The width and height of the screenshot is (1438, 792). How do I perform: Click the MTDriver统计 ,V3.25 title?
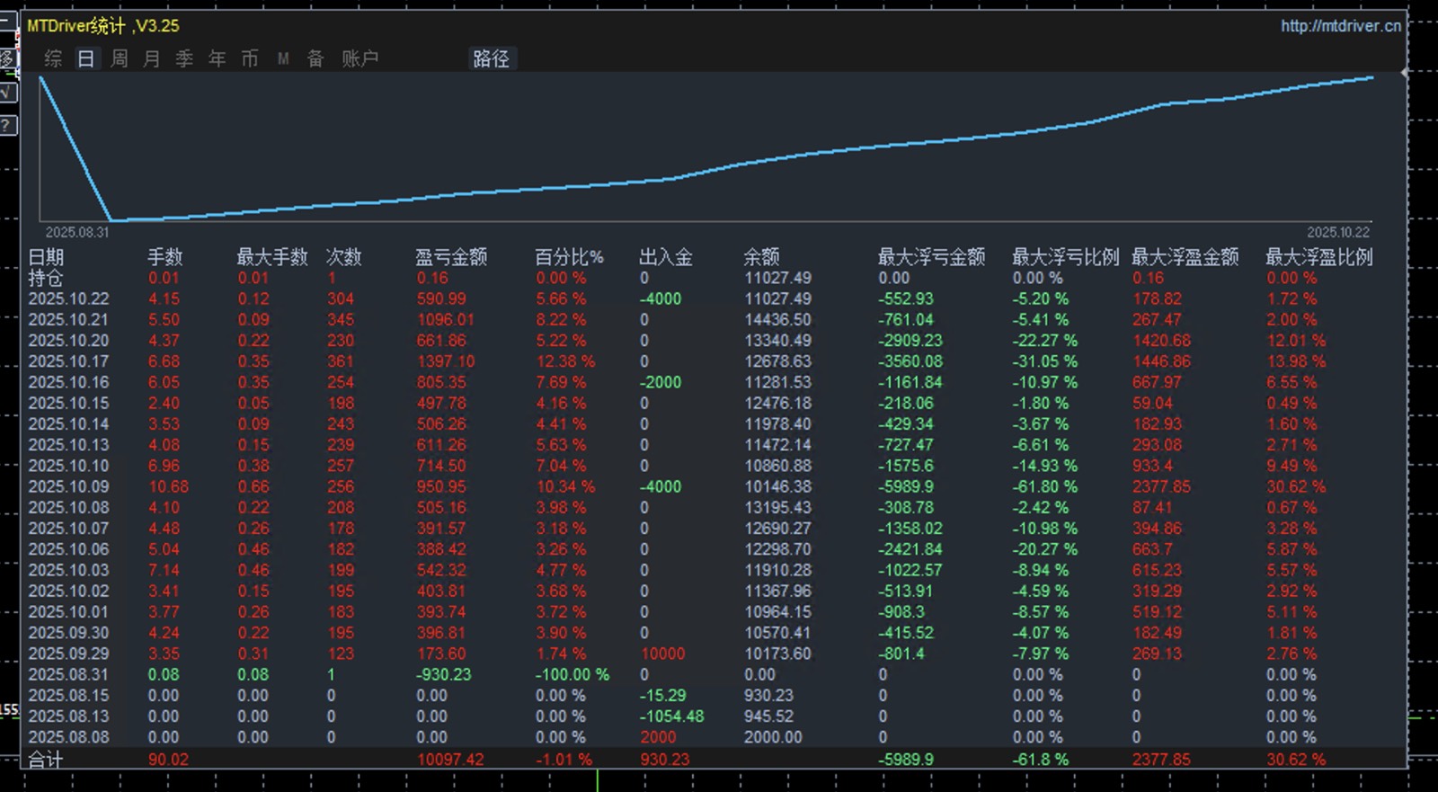(x=103, y=26)
